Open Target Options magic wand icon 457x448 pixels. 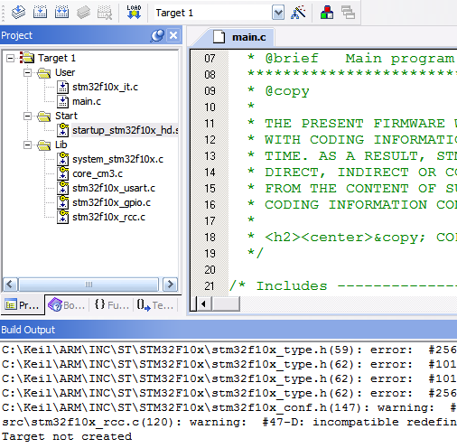tap(298, 13)
